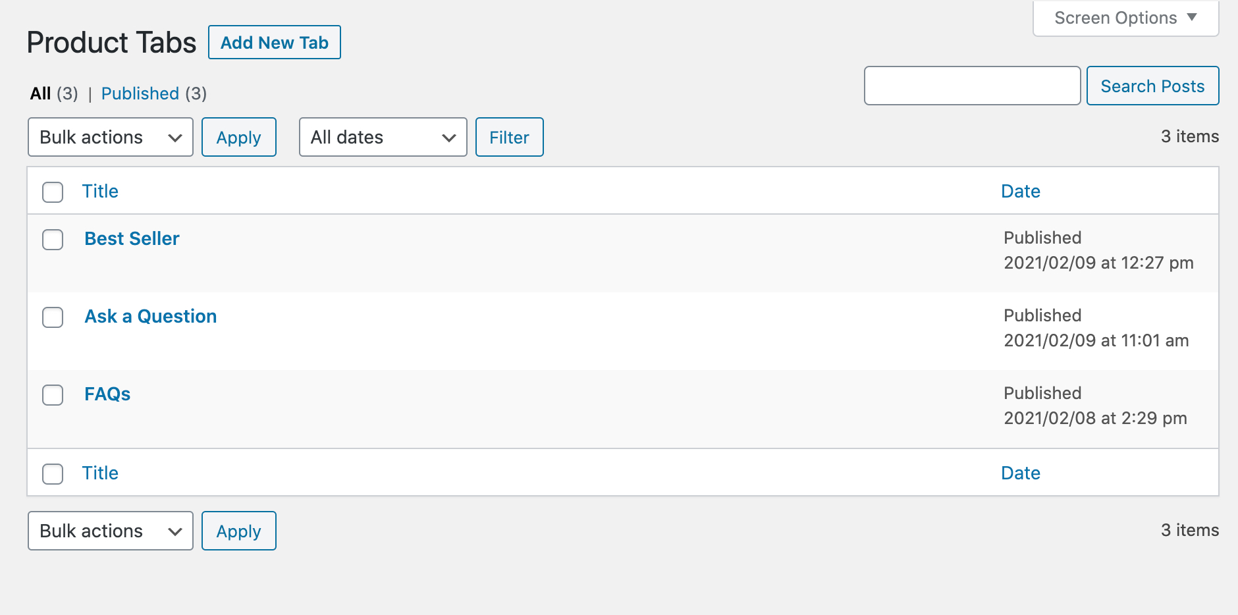Expand the Screen Options panel
This screenshot has width=1238, height=615.
point(1125,18)
